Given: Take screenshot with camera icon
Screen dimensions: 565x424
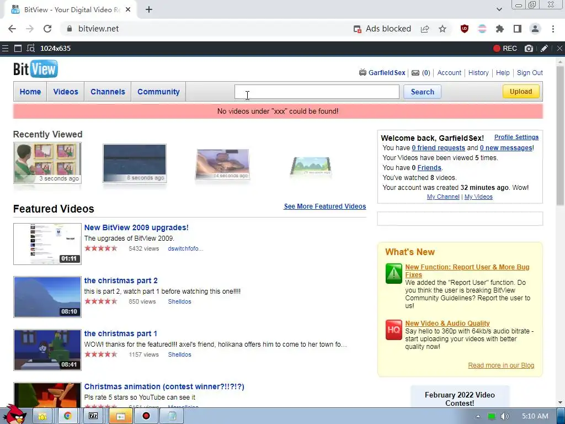Looking at the screenshot, I should click(x=529, y=49).
